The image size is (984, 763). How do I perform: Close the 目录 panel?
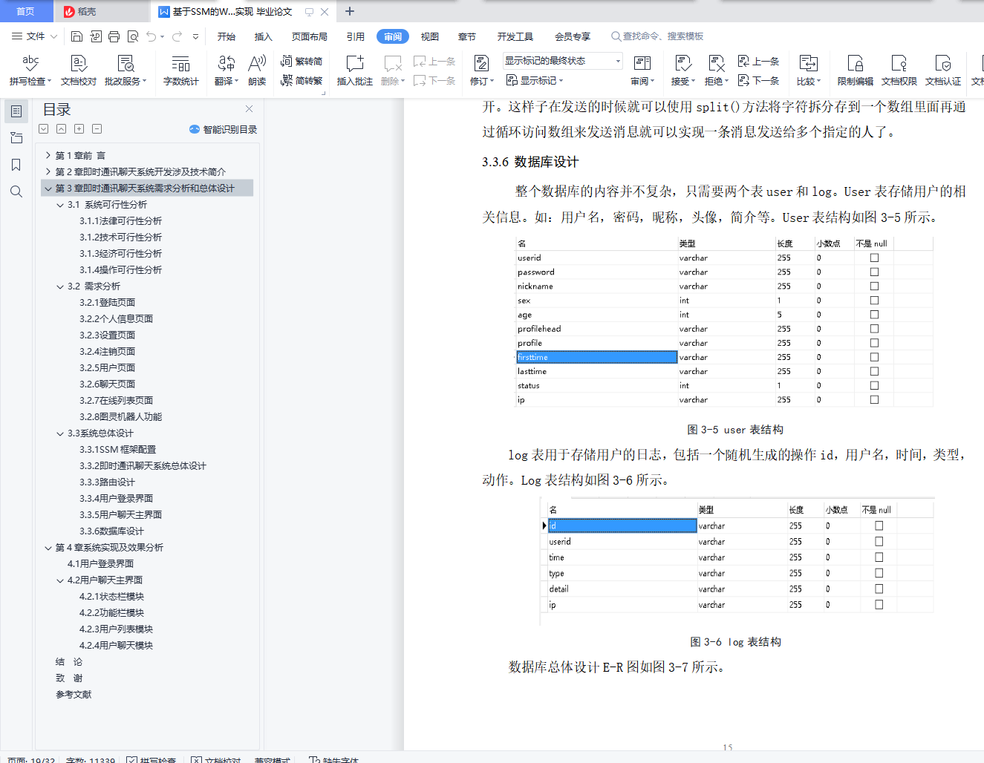point(250,108)
